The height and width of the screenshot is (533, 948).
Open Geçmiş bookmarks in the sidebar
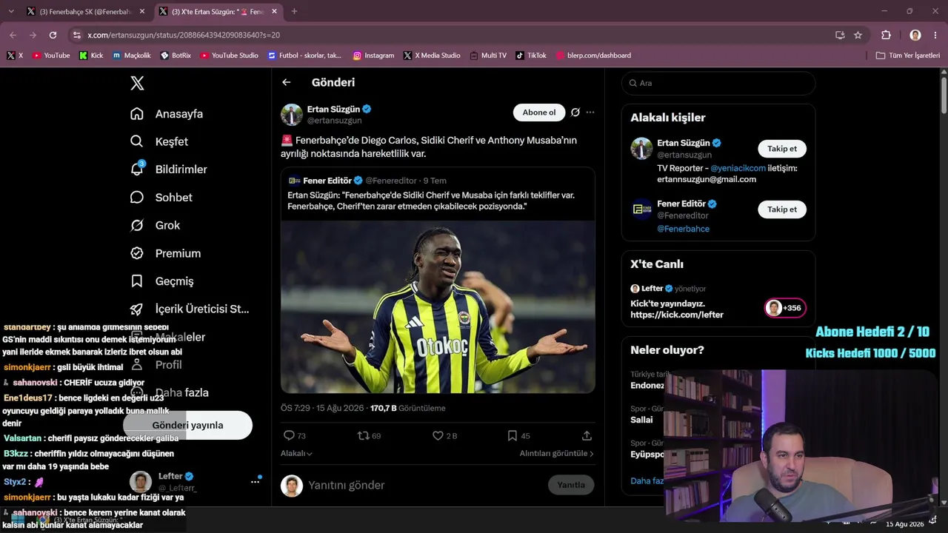[x=161, y=281]
